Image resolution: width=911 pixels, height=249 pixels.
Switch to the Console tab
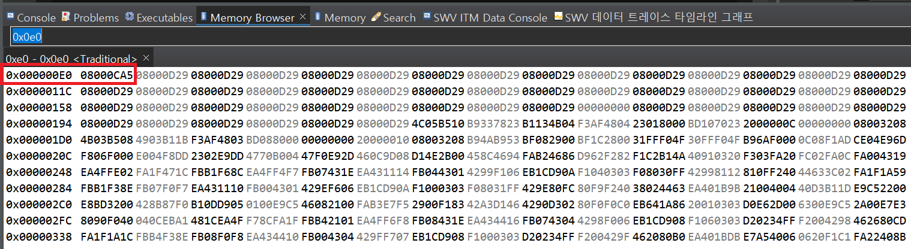coord(31,17)
